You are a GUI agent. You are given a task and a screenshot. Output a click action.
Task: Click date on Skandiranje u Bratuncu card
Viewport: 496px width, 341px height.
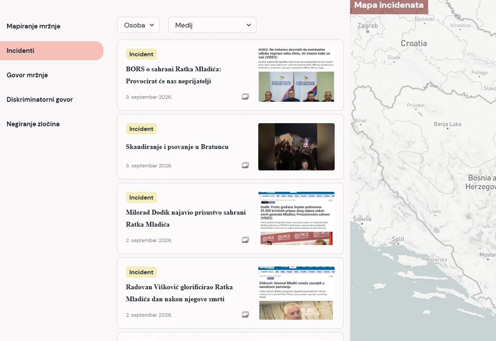coord(149,165)
